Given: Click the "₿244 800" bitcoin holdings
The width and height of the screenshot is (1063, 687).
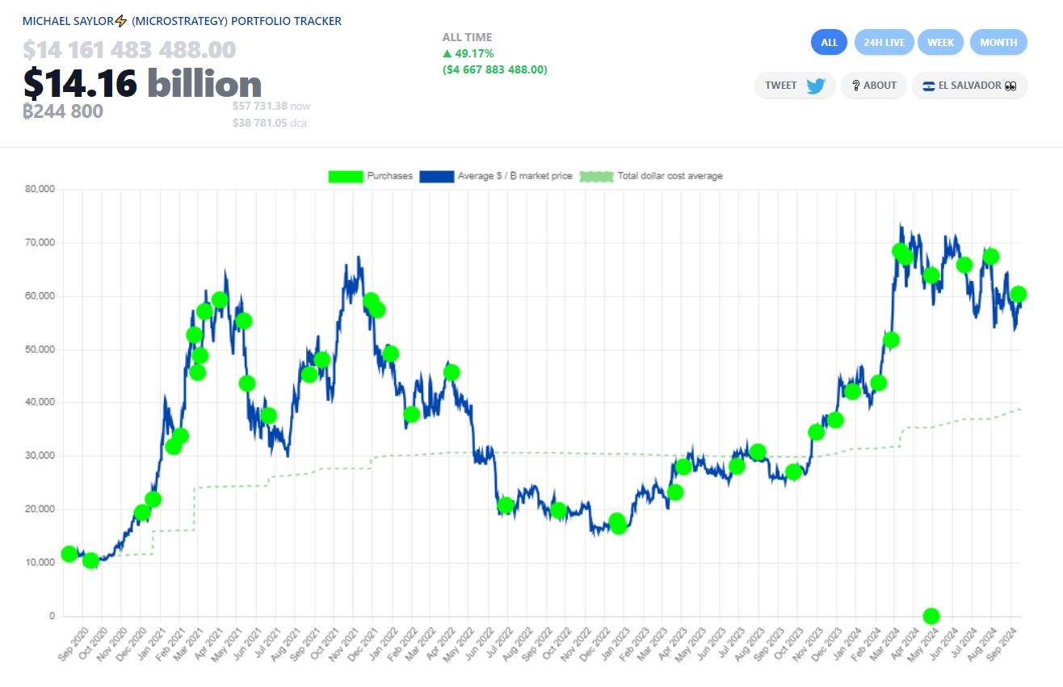Looking at the screenshot, I should pyautogui.click(x=63, y=111).
